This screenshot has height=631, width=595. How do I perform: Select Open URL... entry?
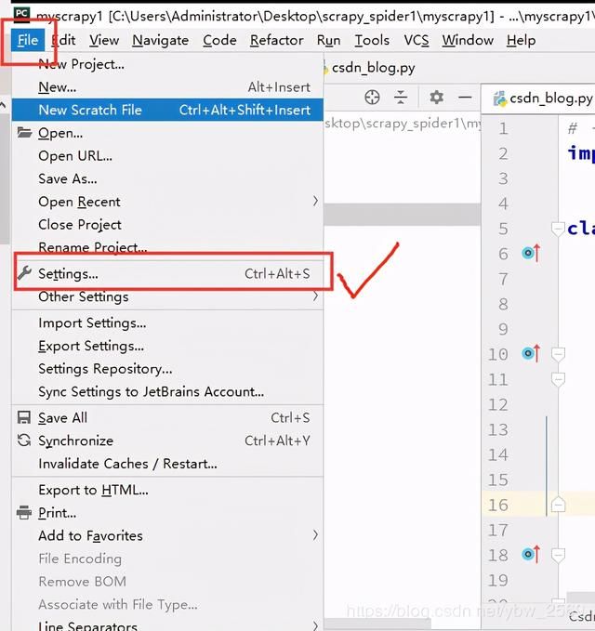coord(167,156)
